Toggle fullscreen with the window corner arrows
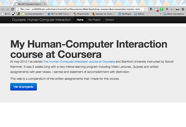186x127 pixels. (183, 3)
